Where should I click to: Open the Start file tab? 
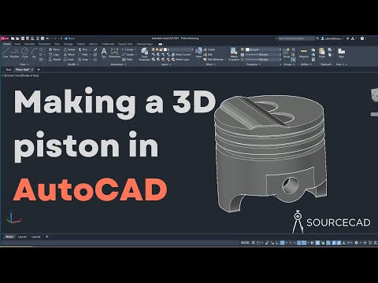9,70
